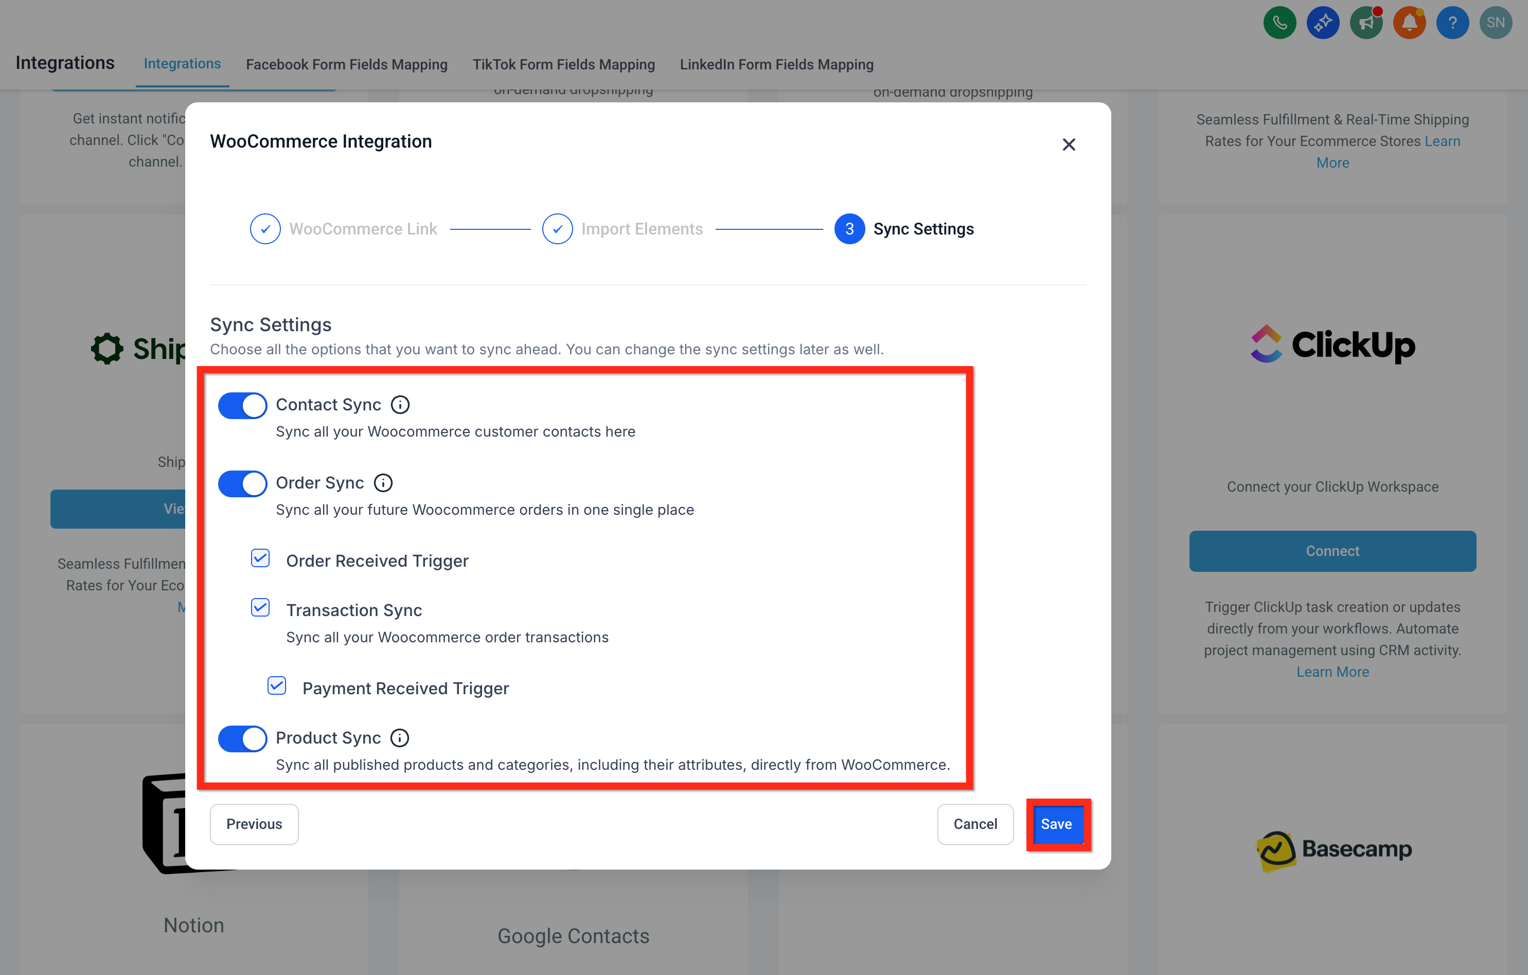The width and height of the screenshot is (1528, 975).
Task: Click the Save button
Action: [x=1057, y=824]
